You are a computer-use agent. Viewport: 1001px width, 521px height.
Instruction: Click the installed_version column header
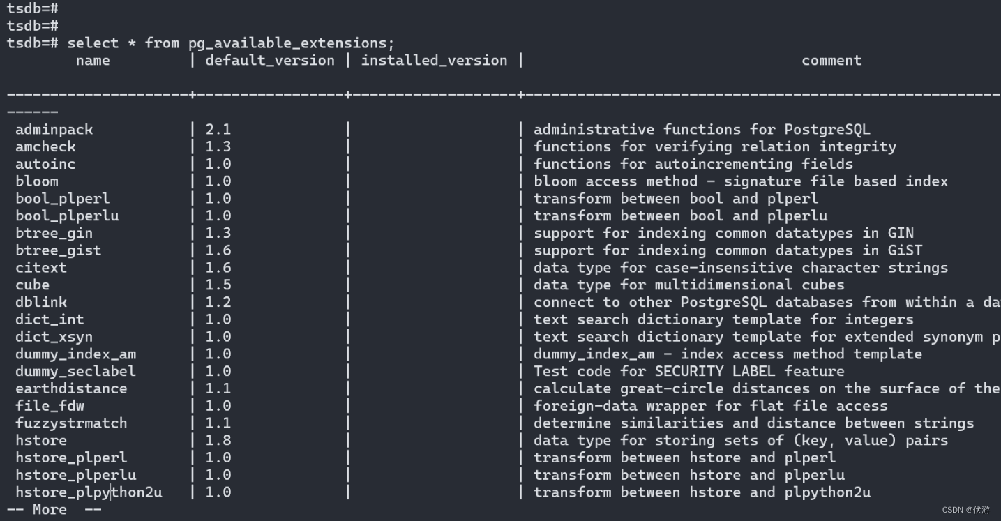(434, 61)
